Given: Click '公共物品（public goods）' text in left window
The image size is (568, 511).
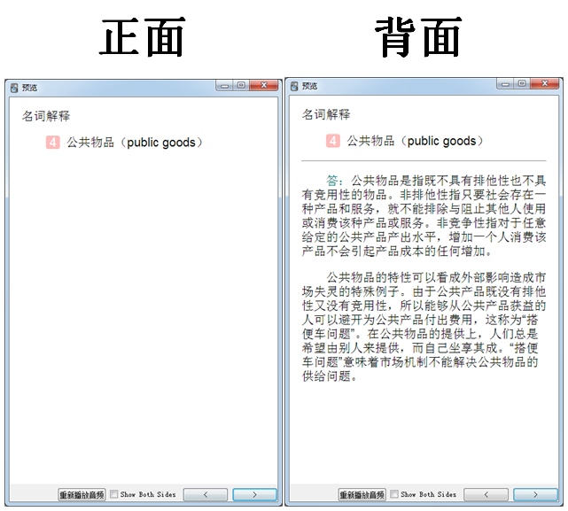Looking at the screenshot, I should tap(135, 143).
